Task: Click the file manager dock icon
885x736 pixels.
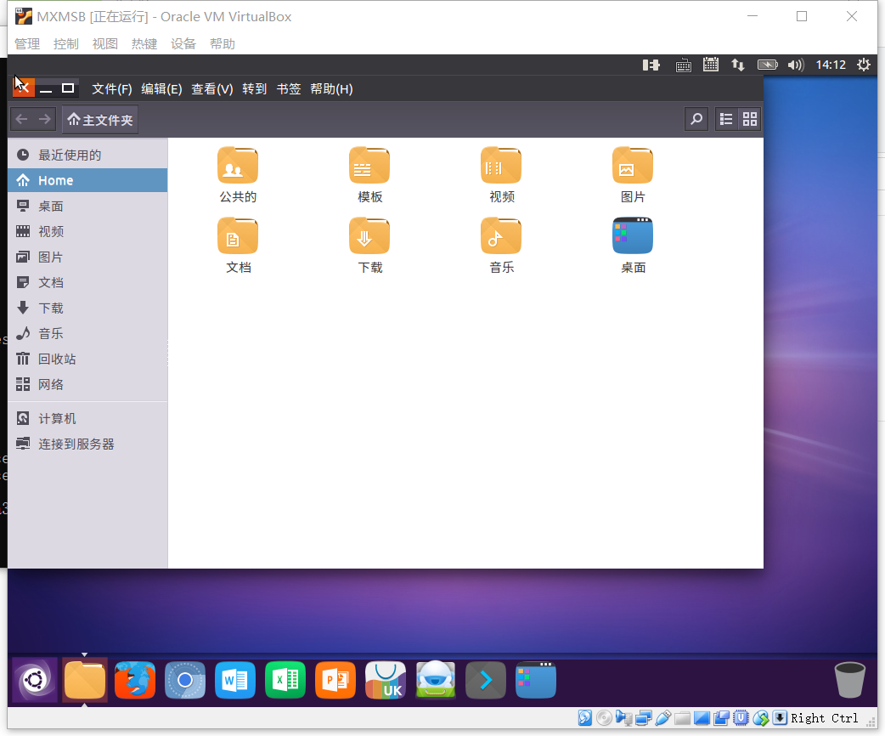Action: point(85,680)
